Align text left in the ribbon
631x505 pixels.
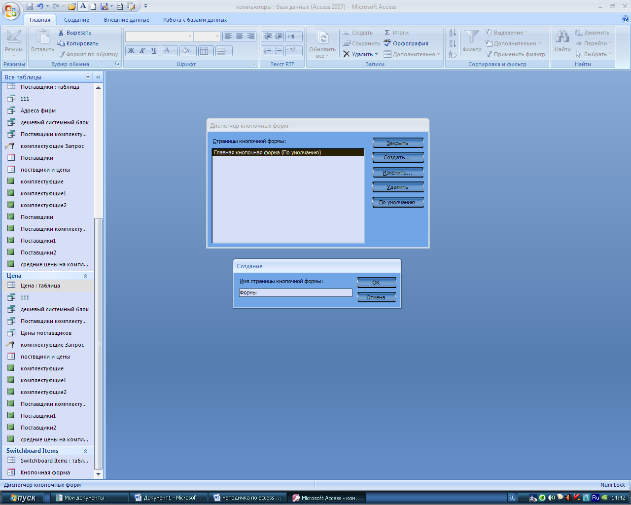point(228,36)
